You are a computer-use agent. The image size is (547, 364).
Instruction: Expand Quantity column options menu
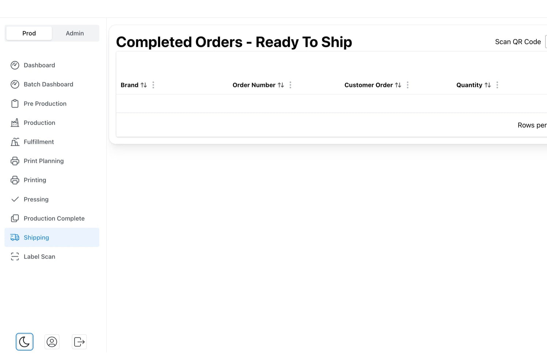497,85
